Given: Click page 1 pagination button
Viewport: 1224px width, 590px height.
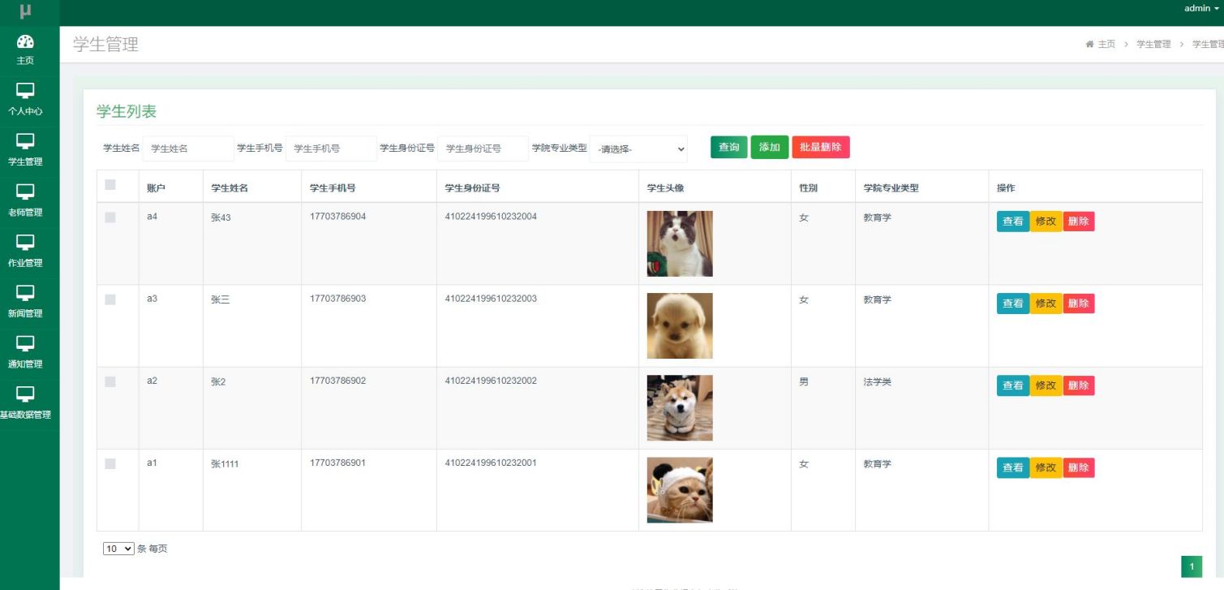Looking at the screenshot, I should click(1192, 566).
